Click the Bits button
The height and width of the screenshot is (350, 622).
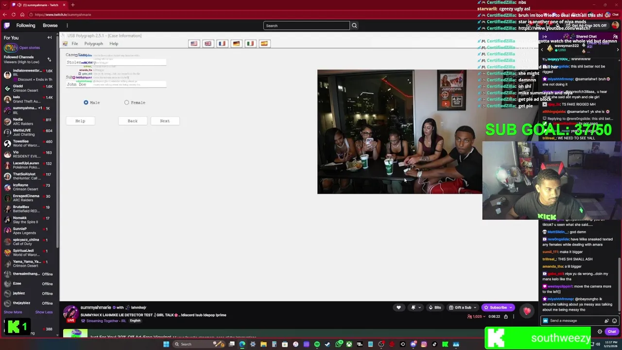point(435,307)
